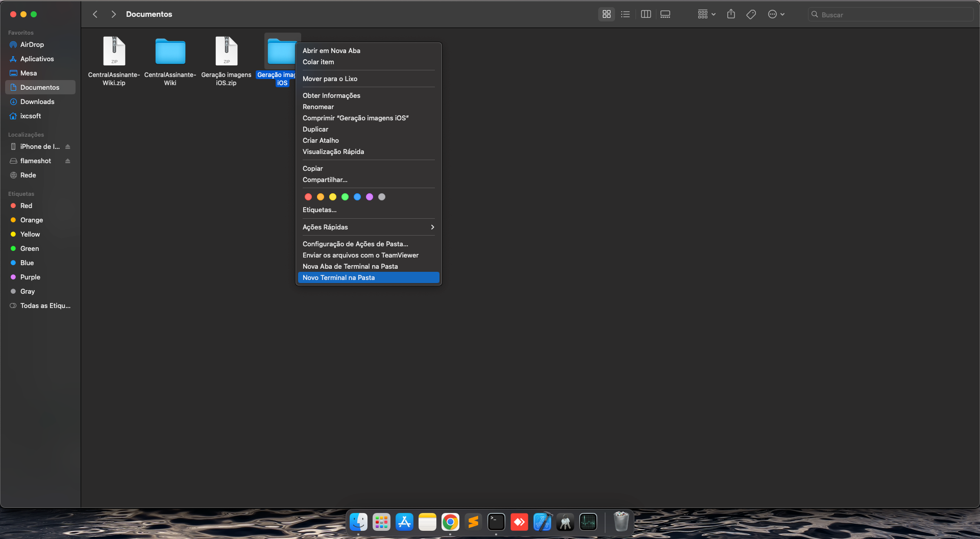980x539 pixels.
Task: Go forward with the right arrow
Action: (113, 14)
